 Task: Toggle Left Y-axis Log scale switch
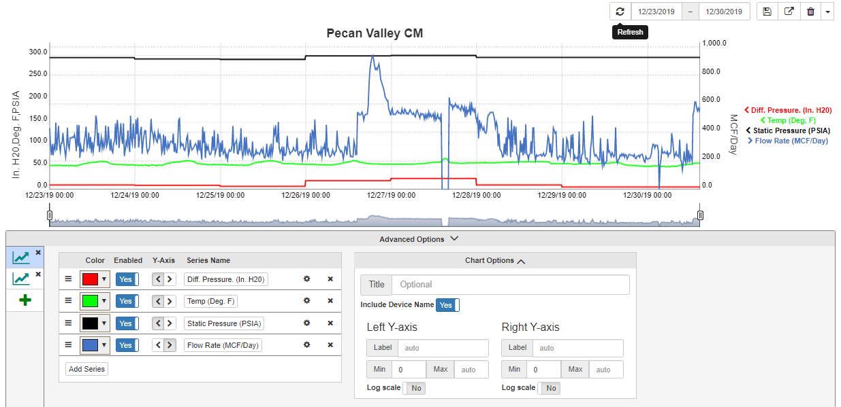coord(414,388)
